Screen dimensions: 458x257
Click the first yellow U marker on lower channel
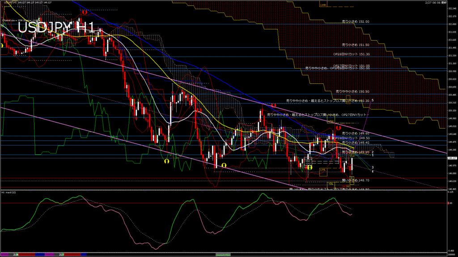[x=167, y=161]
